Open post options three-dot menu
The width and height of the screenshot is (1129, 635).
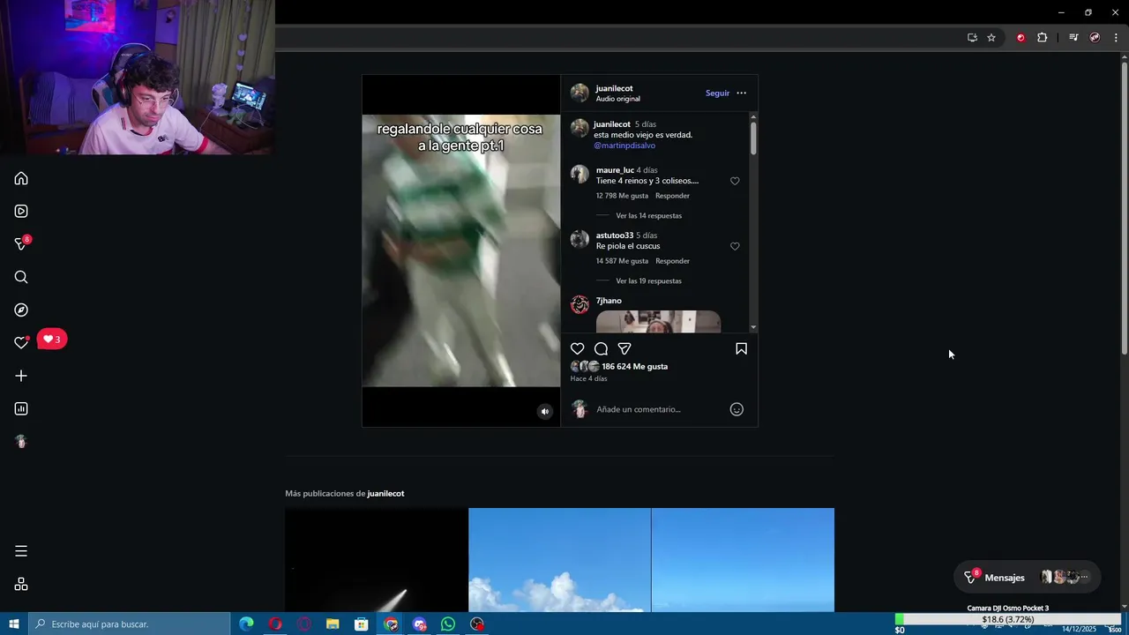point(741,93)
